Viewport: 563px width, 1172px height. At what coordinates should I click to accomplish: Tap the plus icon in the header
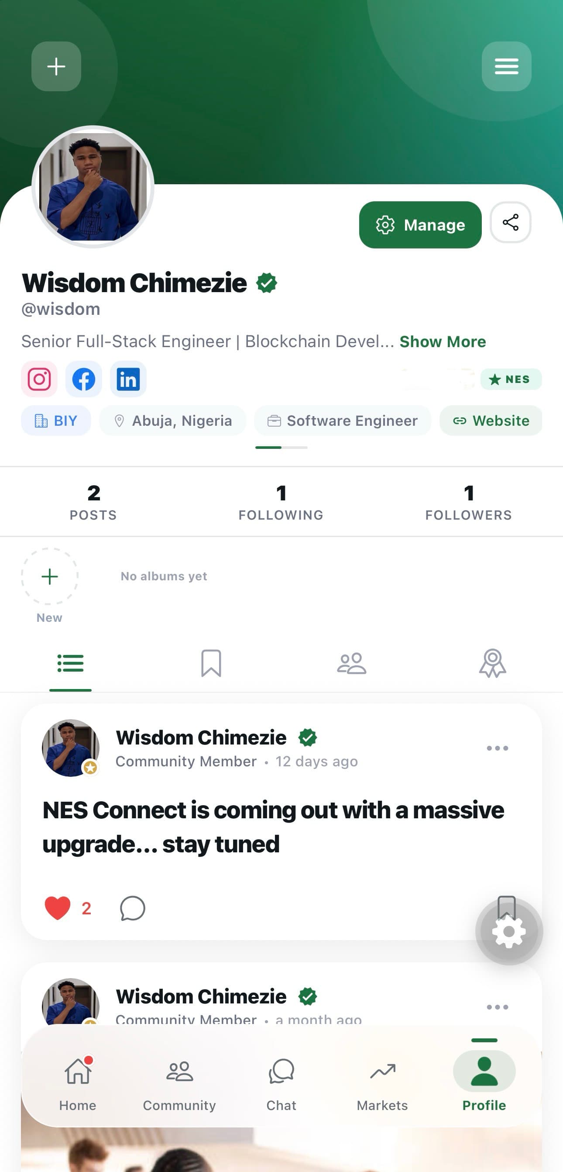click(x=56, y=66)
